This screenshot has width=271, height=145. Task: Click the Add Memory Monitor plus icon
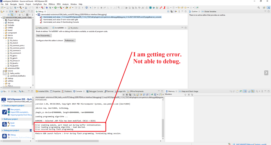(186, 94)
